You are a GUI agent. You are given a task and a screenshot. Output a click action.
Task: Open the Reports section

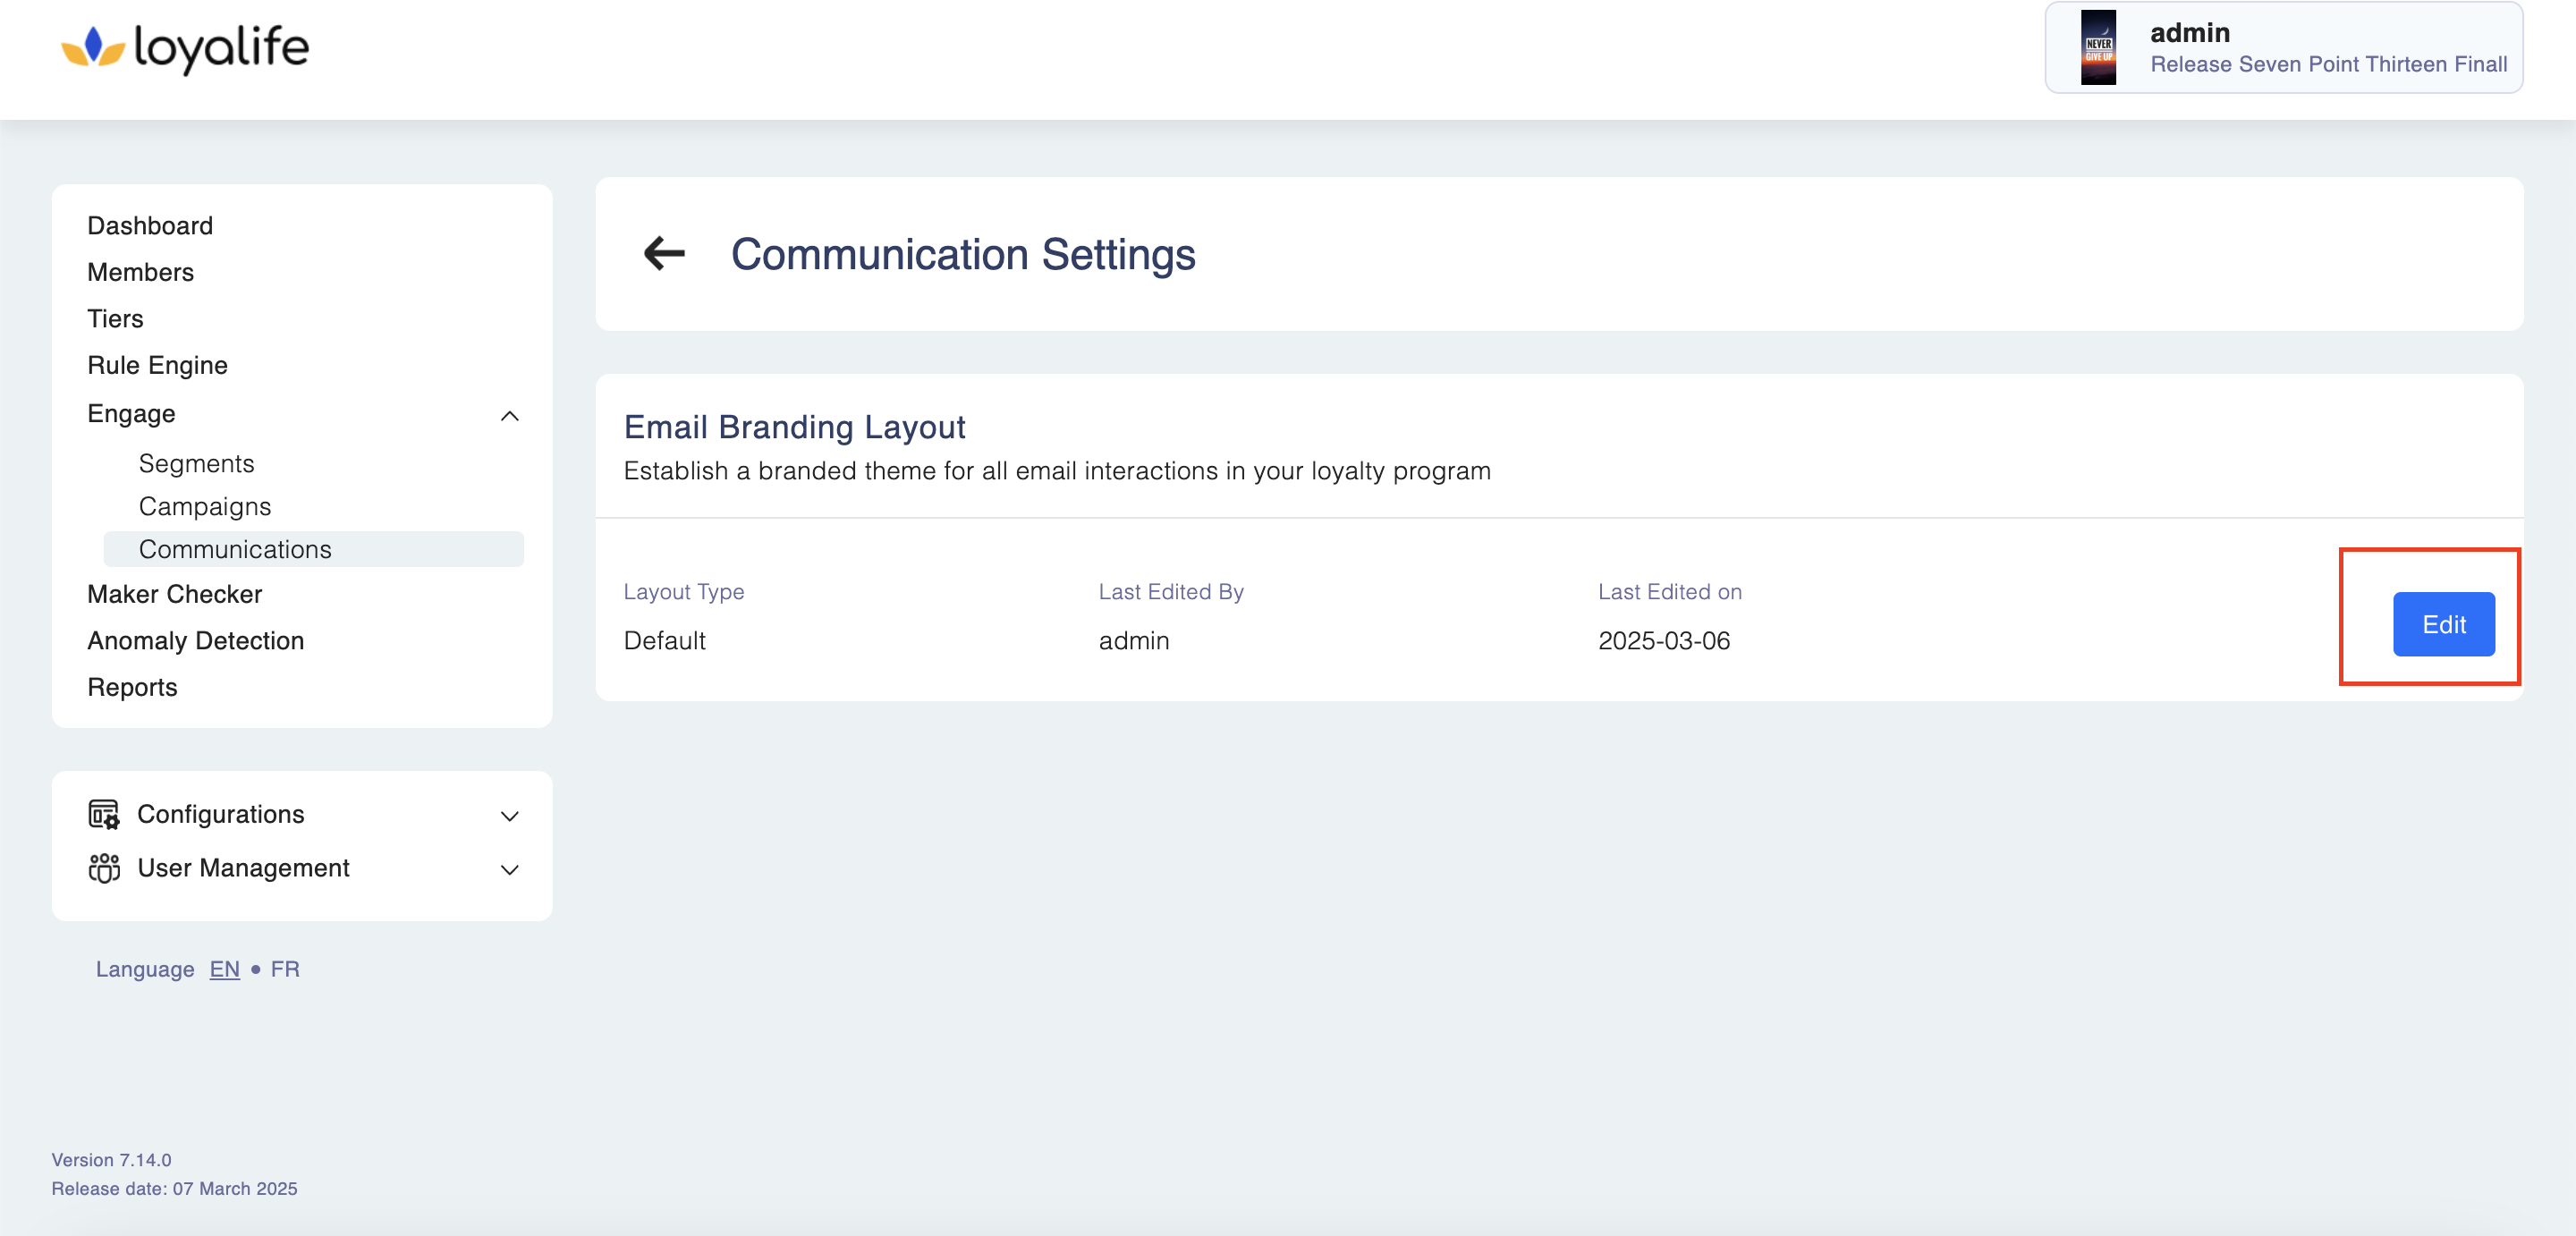(x=132, y=687)
